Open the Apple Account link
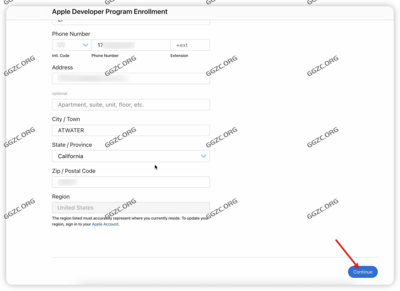 click(105, 224)
